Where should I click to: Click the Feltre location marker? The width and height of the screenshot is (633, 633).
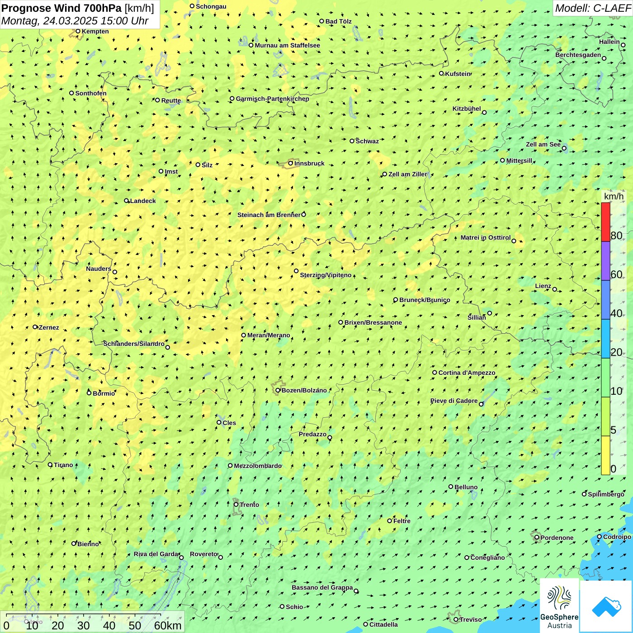[x=390, y=521]
